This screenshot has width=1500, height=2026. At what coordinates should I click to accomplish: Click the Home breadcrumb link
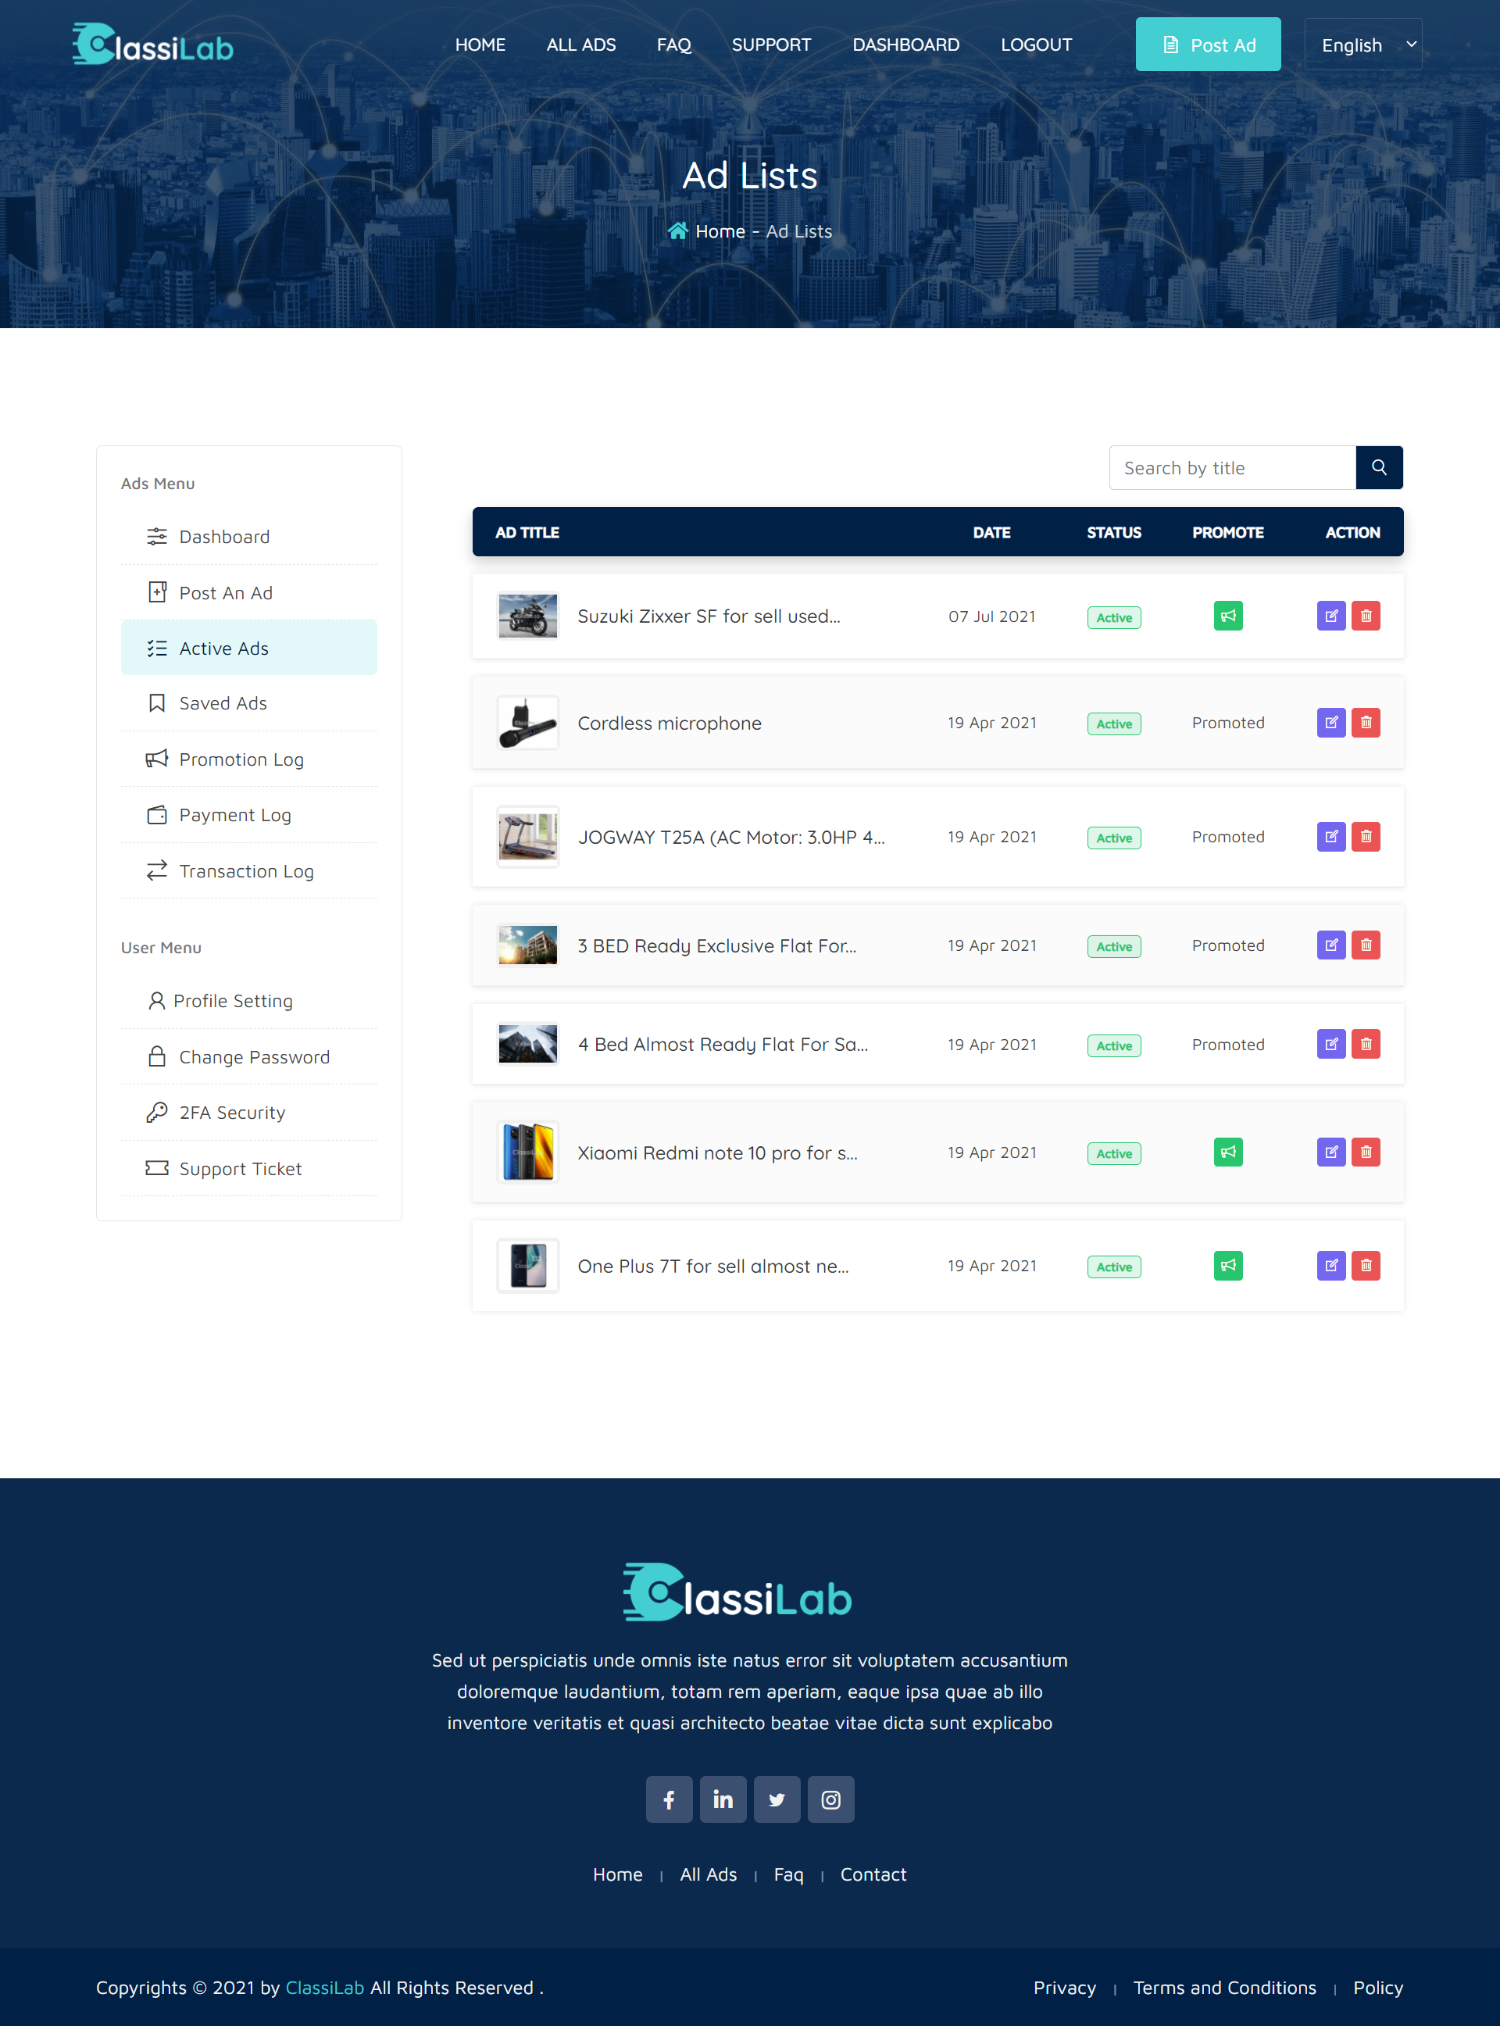pyautogui.click(x=719, y=231)
